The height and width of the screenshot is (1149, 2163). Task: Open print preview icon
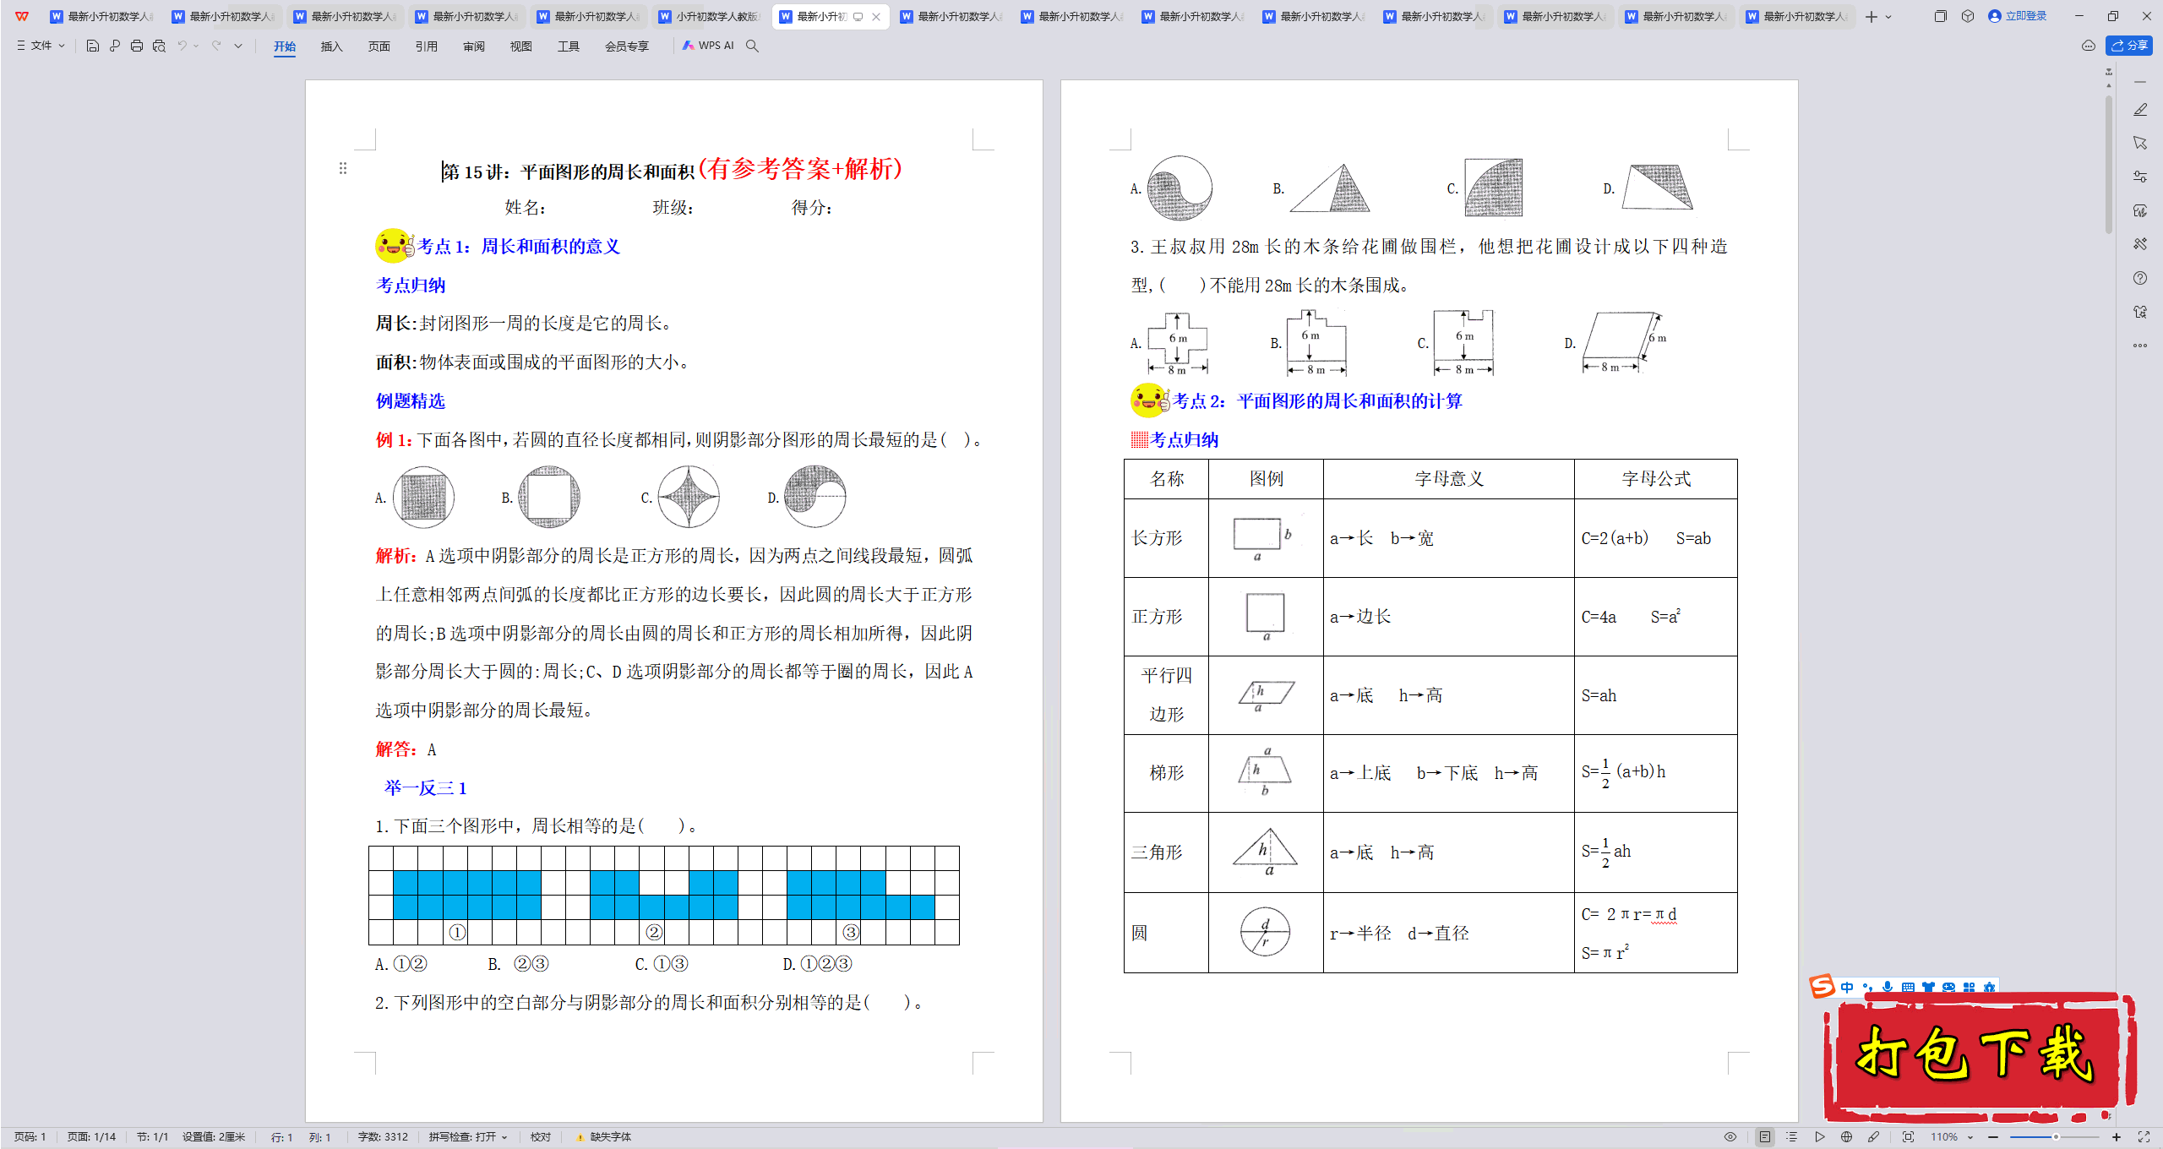(159, 46)
